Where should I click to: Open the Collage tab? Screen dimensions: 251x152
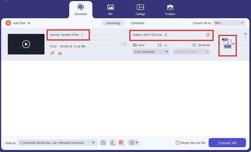coord(140,9)
